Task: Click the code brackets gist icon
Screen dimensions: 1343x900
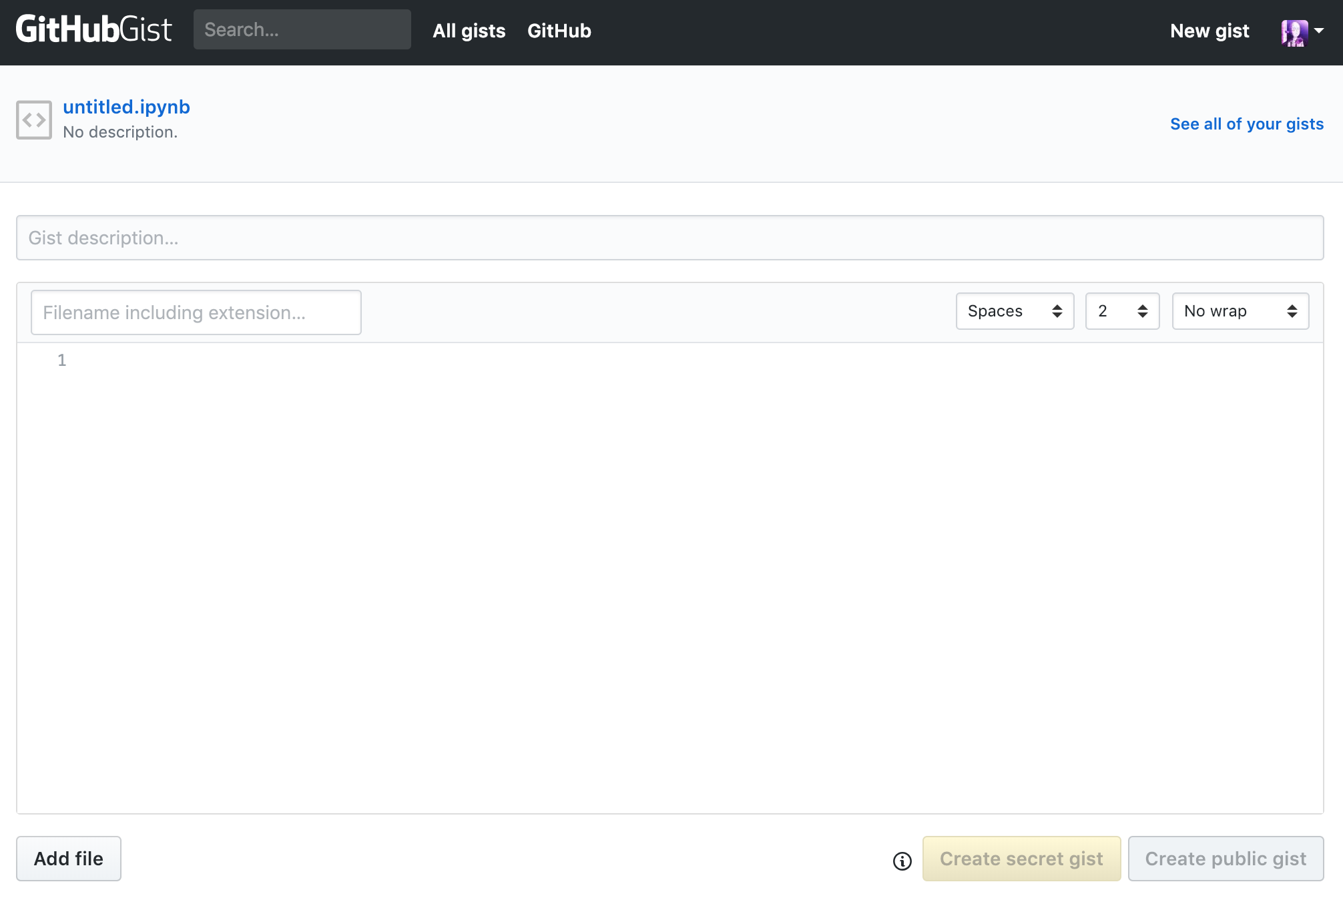Action: click(x=34, y=120)
